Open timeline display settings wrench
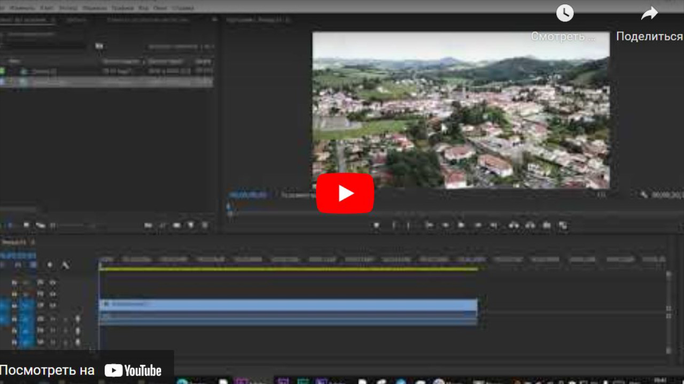This screenshot has height=384, width=684. click(66, 265)
